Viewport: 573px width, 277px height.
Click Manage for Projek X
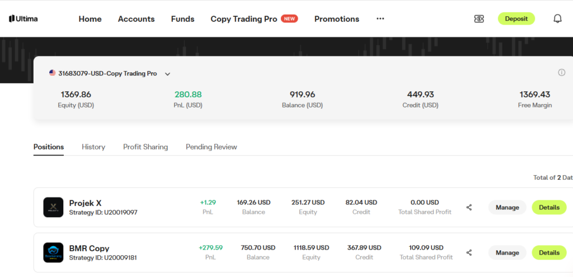(x=507, y=208)
